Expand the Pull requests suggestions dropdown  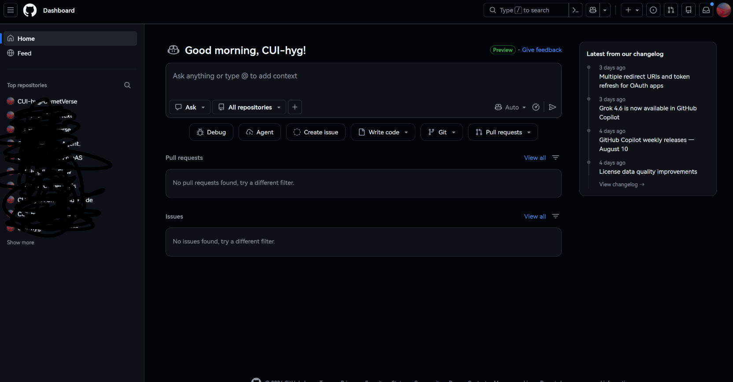(x=503, y=132)
